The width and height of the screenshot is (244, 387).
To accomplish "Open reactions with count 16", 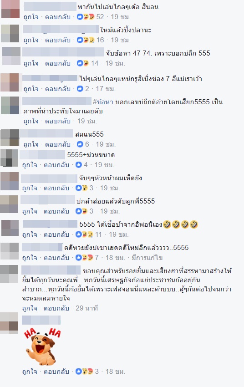I will pos(90,40).
